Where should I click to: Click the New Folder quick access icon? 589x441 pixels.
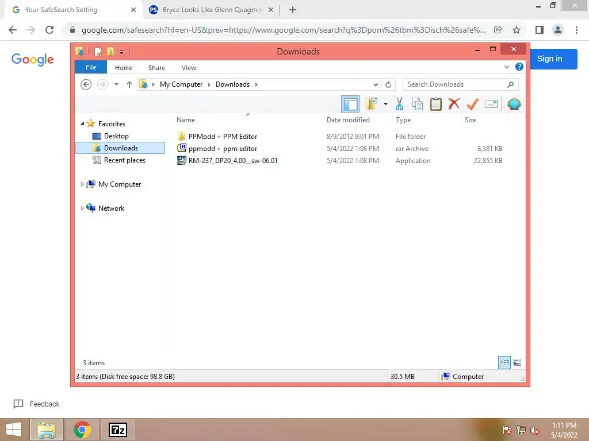[110, 51]
